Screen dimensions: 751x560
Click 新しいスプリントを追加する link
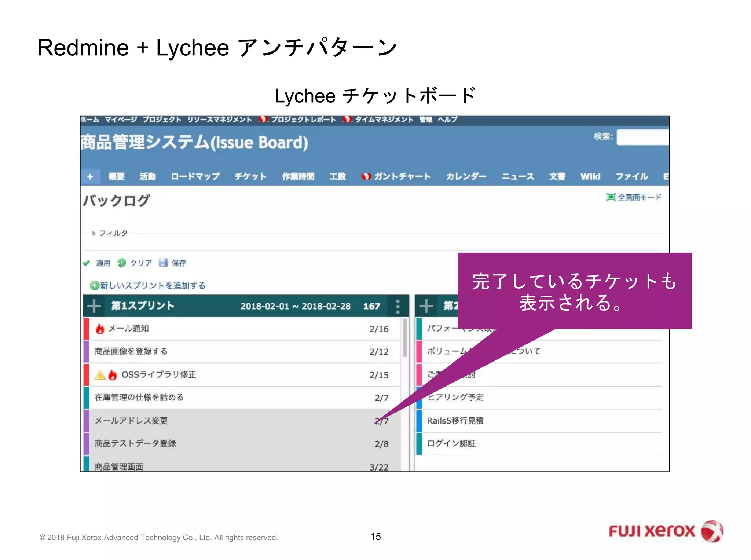tap(153, 285)
